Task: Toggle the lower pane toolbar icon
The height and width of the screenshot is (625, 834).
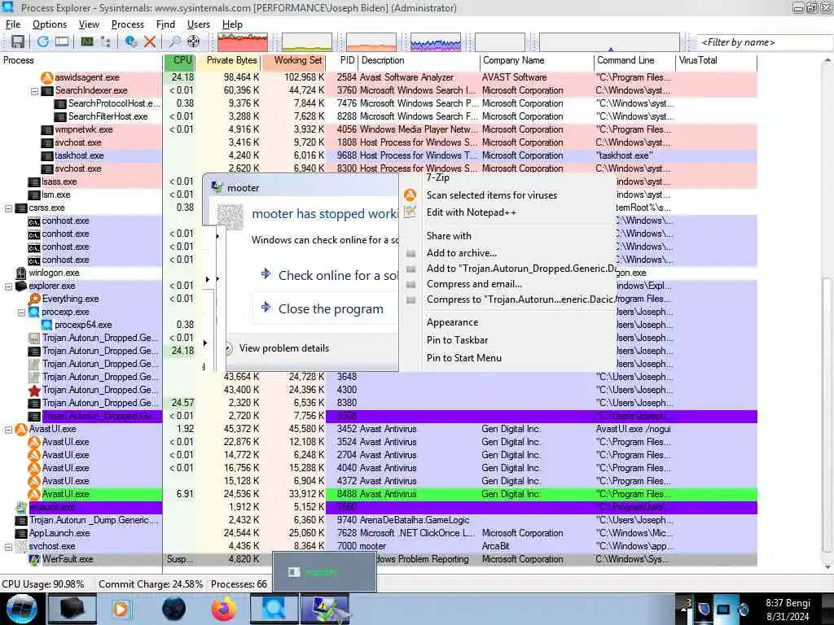Action: [x=62, y=42]
